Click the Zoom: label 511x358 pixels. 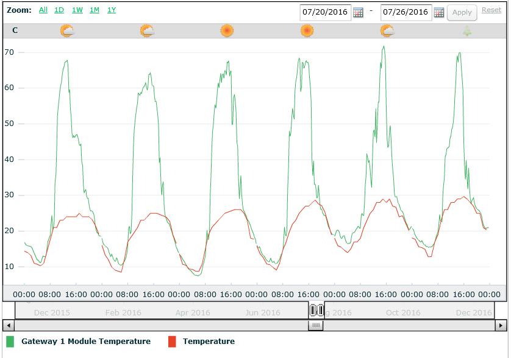click(x=19, y=10)
